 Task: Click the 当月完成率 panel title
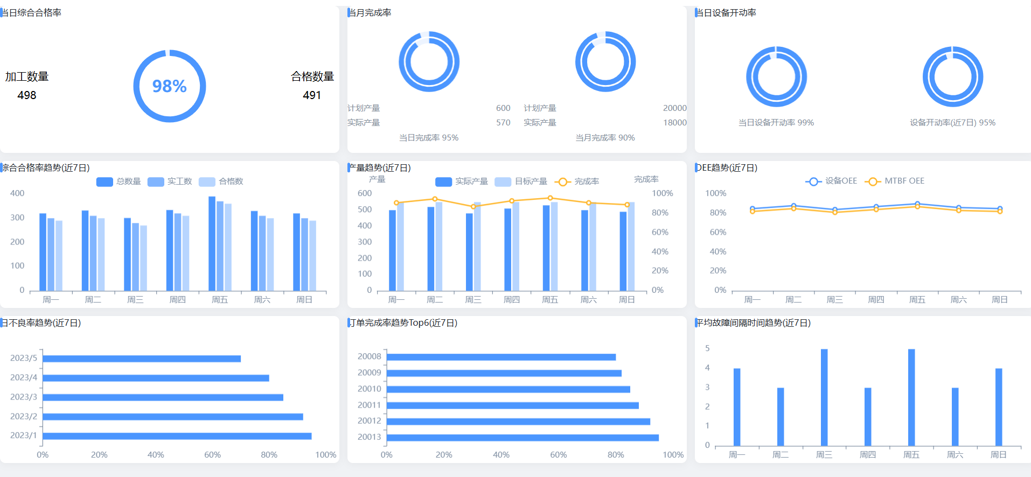coord(370,12)
